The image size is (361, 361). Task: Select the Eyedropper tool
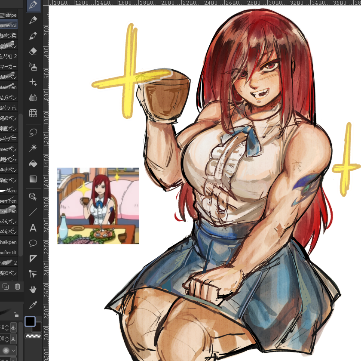(33, 305)
